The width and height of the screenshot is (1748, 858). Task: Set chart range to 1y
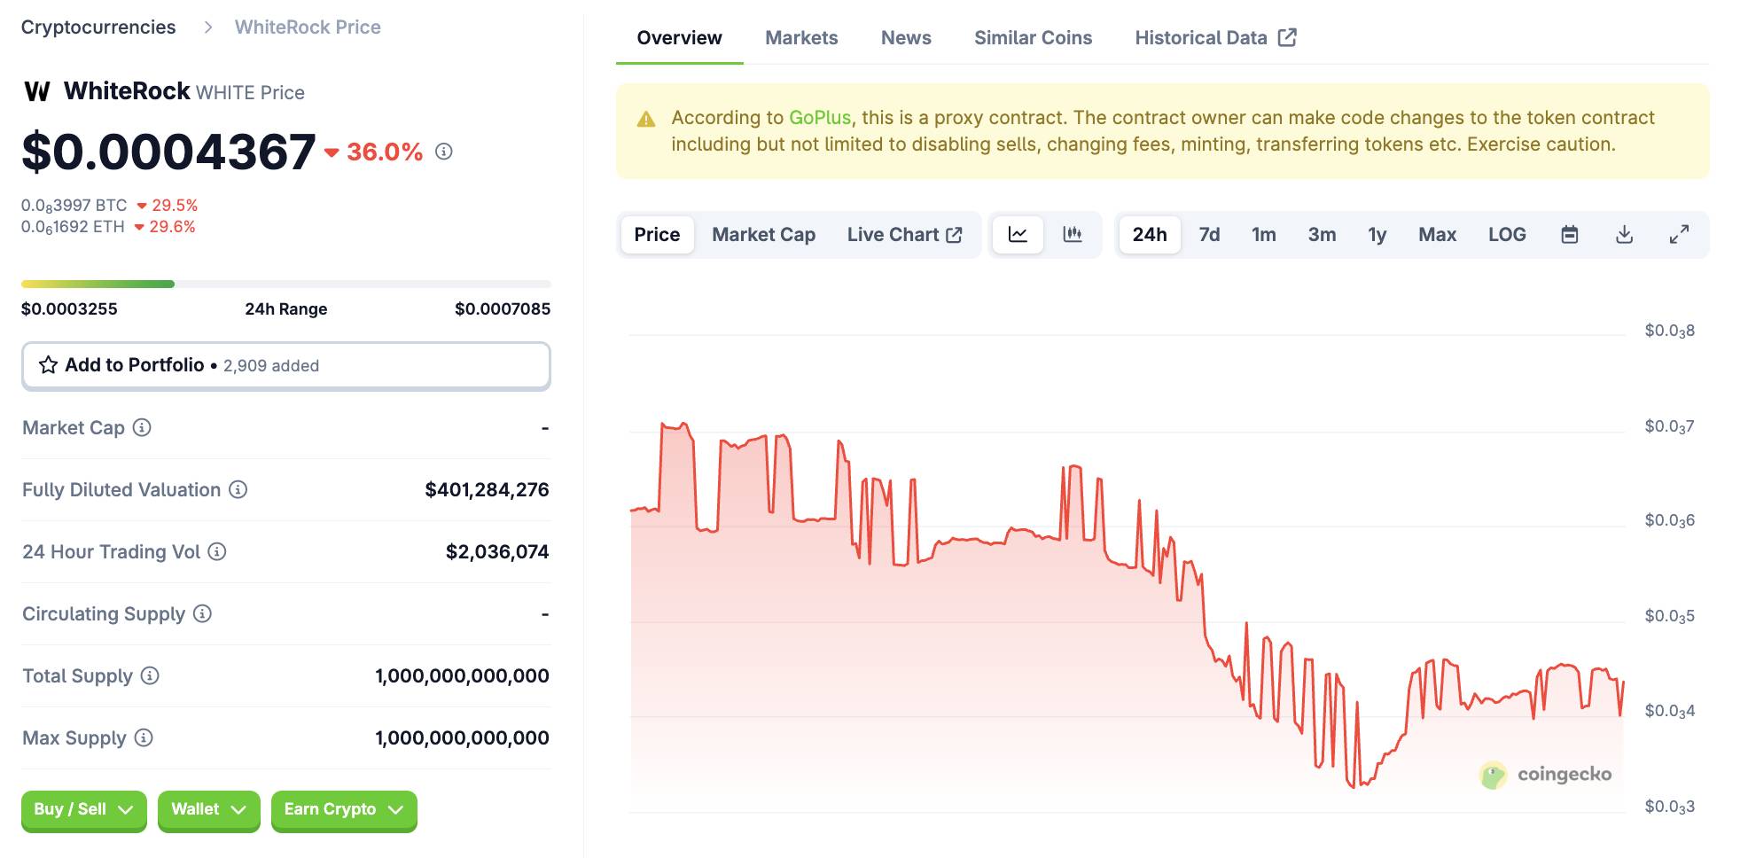tap(1377, 235)
